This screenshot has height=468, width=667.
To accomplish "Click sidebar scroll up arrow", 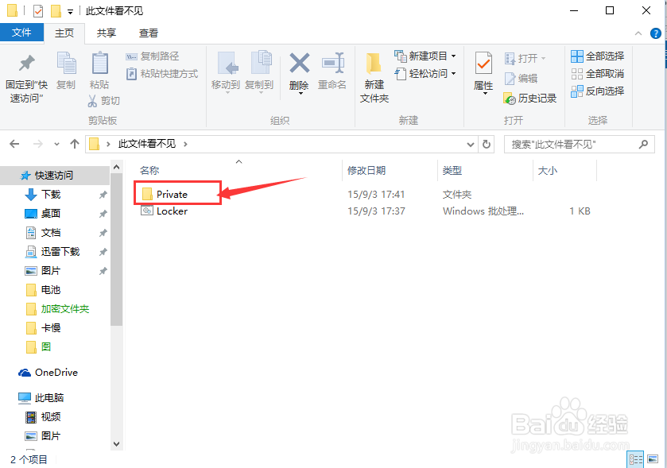I will click(x=116, y=168).
